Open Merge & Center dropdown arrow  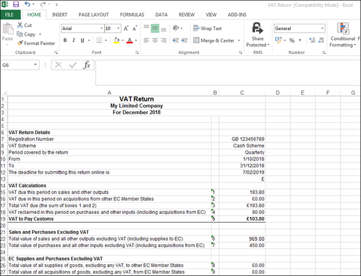[239, 41]
